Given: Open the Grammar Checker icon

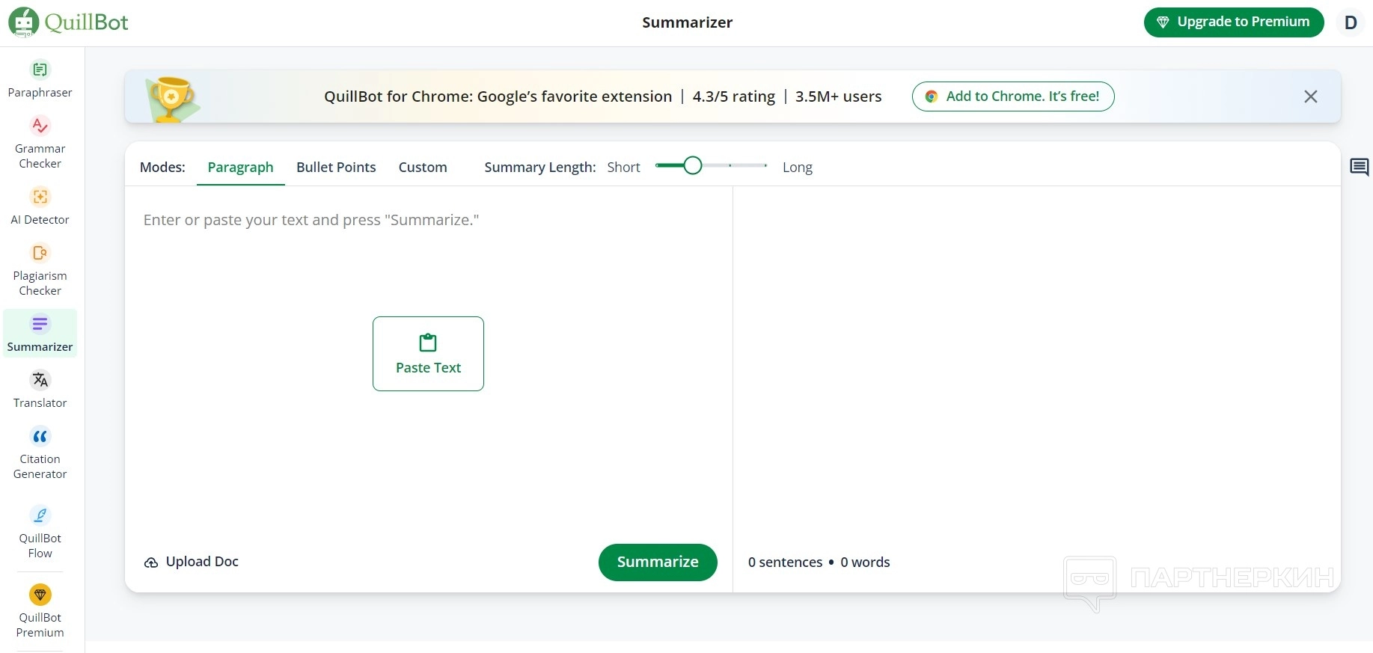Looking at the screenshot, I should [40, 126].
